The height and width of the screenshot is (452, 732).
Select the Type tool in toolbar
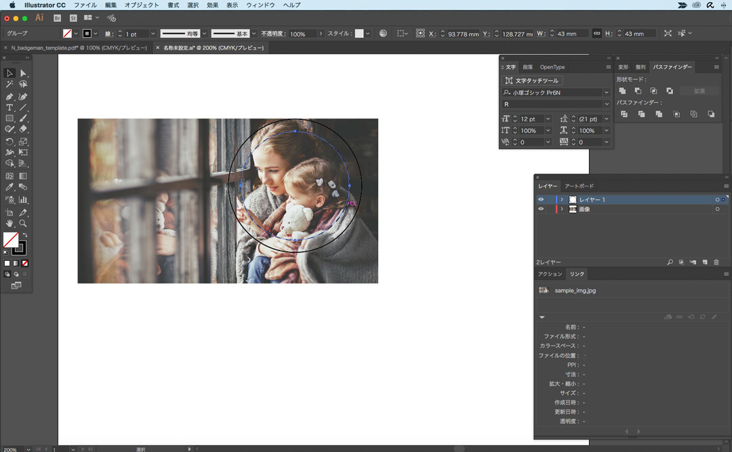(9, 108)
